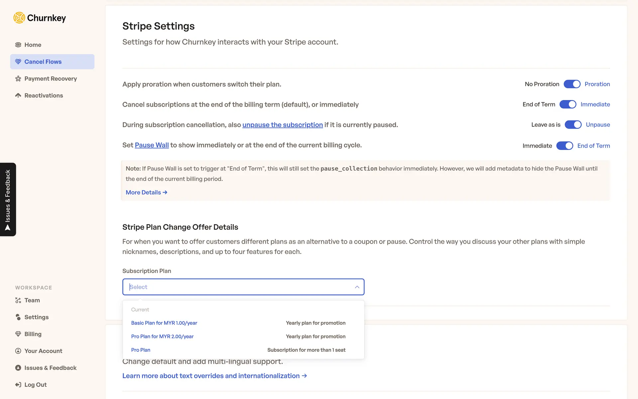Collapse the Subscription Plan dropdown chevron
Viewport: 638px width, 399px height.
[x=357, y=287]
